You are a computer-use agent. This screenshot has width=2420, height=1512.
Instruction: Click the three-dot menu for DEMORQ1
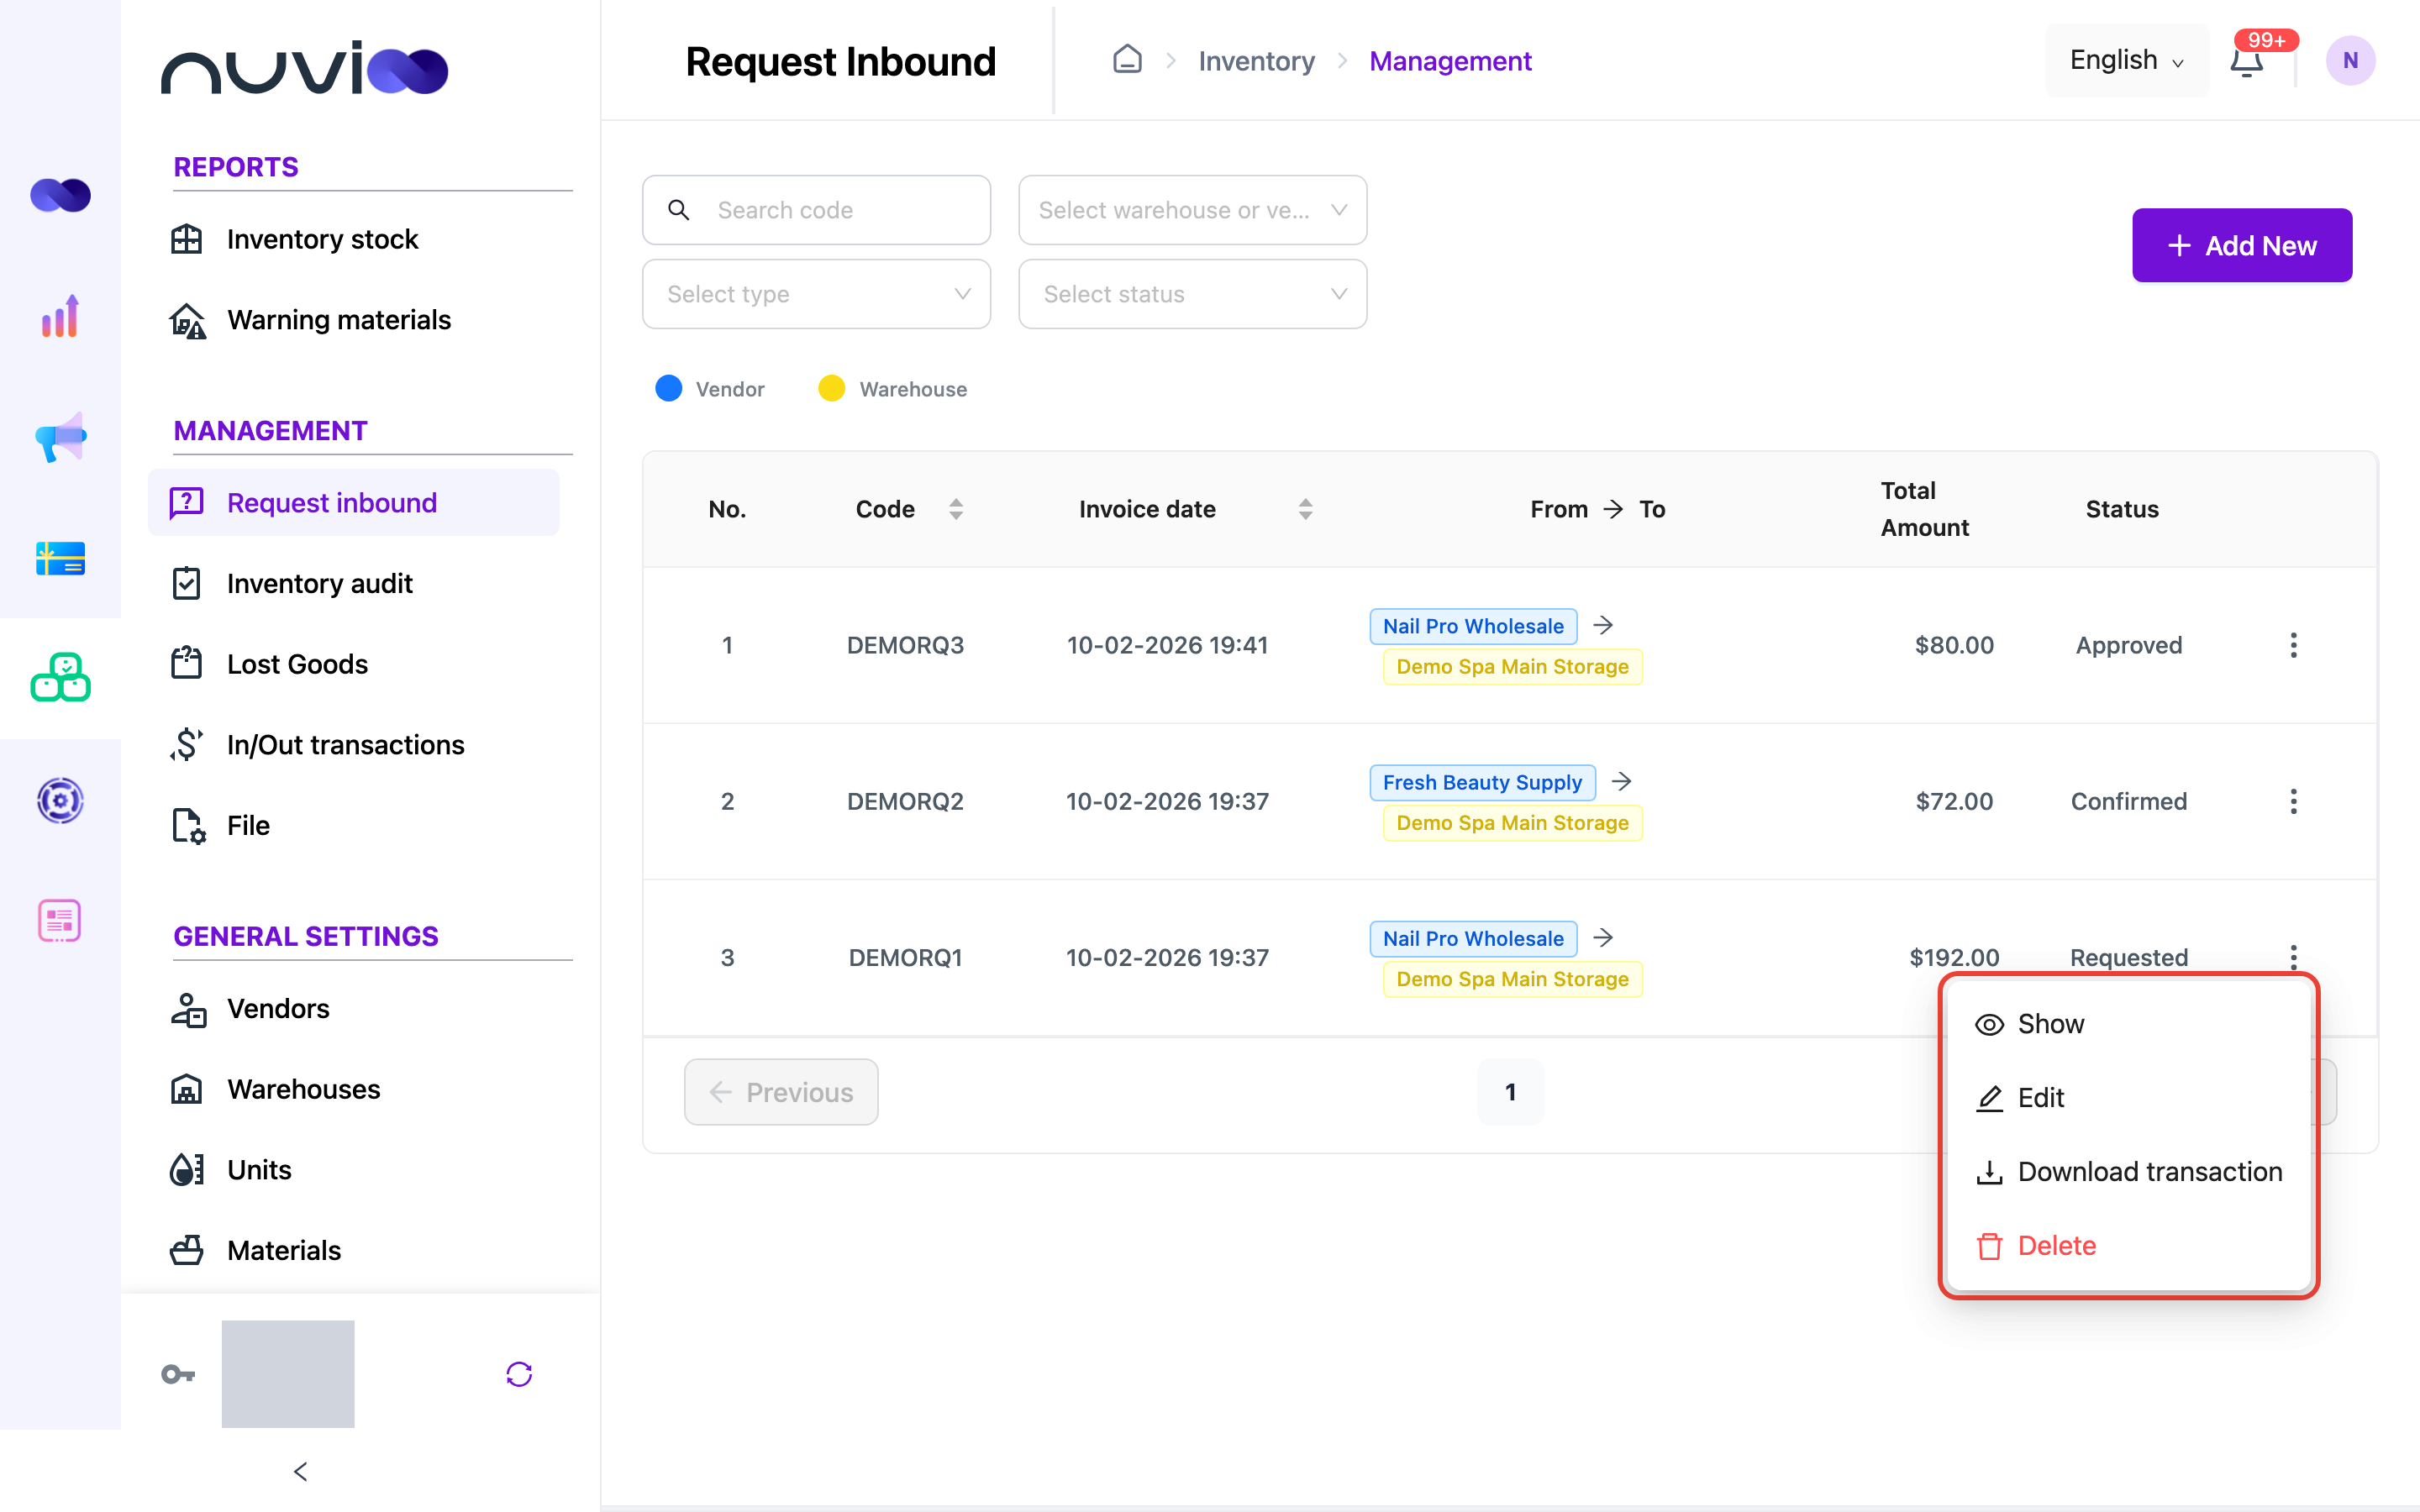tap(2293, 956)
